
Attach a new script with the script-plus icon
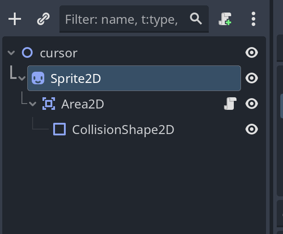coord(225,19)
